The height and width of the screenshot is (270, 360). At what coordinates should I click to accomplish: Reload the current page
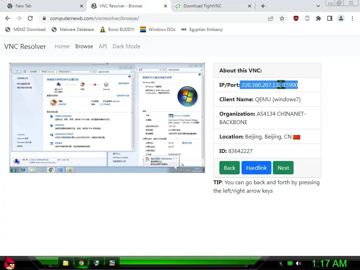tap(30, 18)
